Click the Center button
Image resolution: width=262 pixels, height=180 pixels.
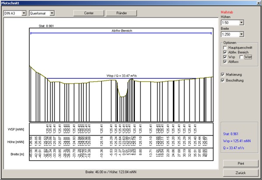[x=89, y=13]
